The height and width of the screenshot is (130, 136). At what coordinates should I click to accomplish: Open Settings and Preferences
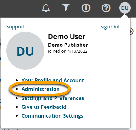53,98
